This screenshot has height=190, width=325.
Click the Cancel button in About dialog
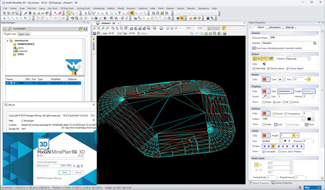[78, 173]
